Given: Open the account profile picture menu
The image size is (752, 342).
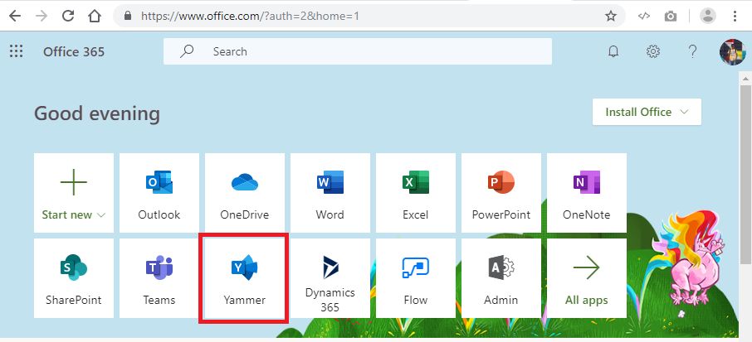Looking at the screenshot, I should (x=732, y=51).
